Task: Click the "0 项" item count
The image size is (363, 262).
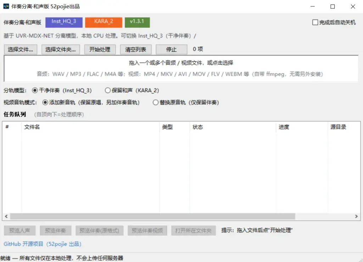Action: click(x=198, y=49)
